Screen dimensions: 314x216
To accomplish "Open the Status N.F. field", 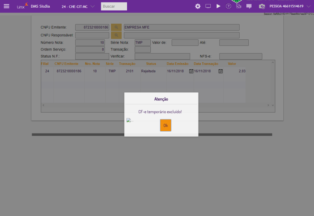I will [92, 56].
